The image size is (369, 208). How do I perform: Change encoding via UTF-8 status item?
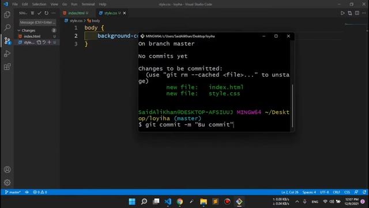(324, 192)
